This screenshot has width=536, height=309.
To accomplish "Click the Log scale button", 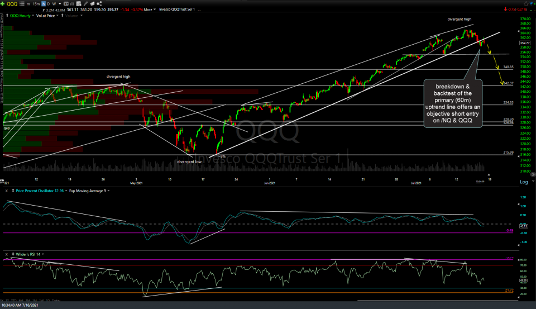I will coord(524,182).
